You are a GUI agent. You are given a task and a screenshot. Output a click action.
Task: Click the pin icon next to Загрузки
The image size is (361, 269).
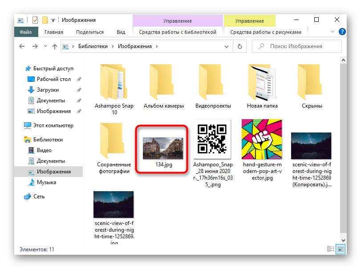click(x=79, y=90)
